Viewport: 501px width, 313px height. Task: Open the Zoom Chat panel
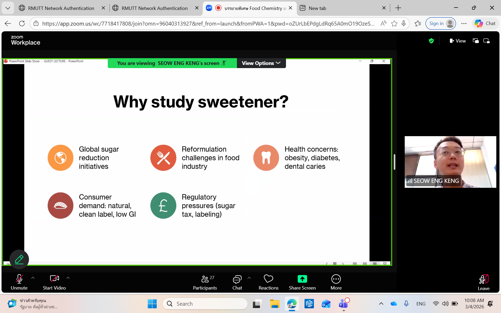tap(237, 282)
